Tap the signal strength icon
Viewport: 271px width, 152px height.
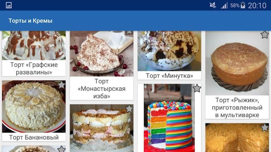224,5
